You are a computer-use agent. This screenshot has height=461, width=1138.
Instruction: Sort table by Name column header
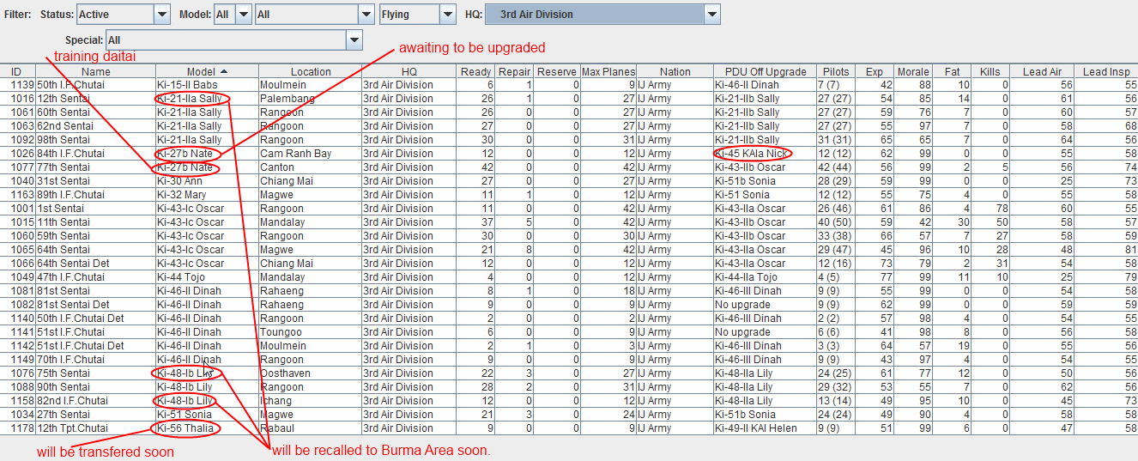[95, 71]
